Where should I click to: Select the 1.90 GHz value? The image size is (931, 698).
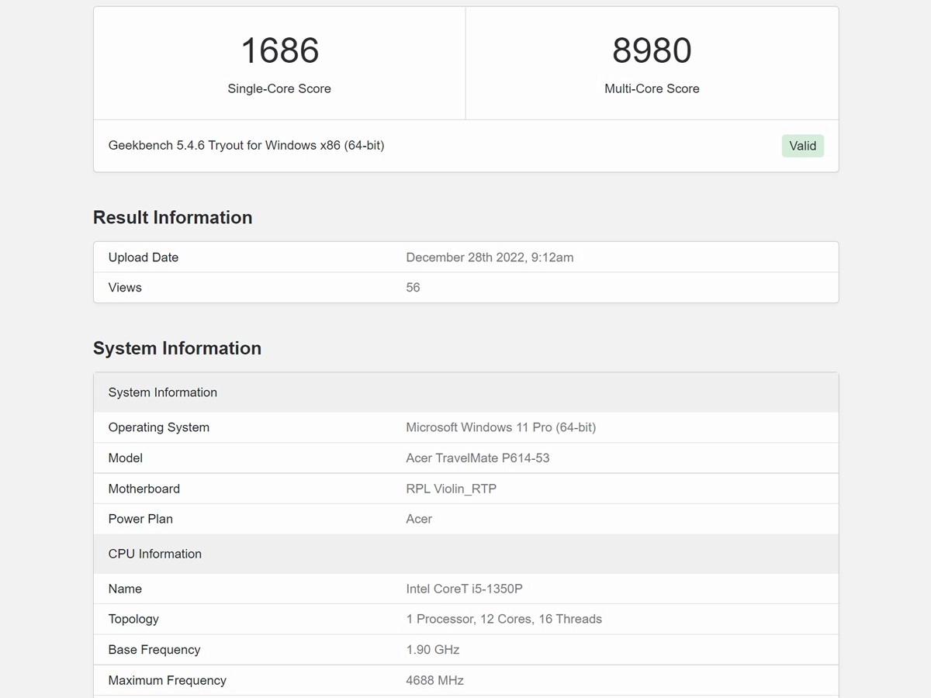[x=433, y=650]
